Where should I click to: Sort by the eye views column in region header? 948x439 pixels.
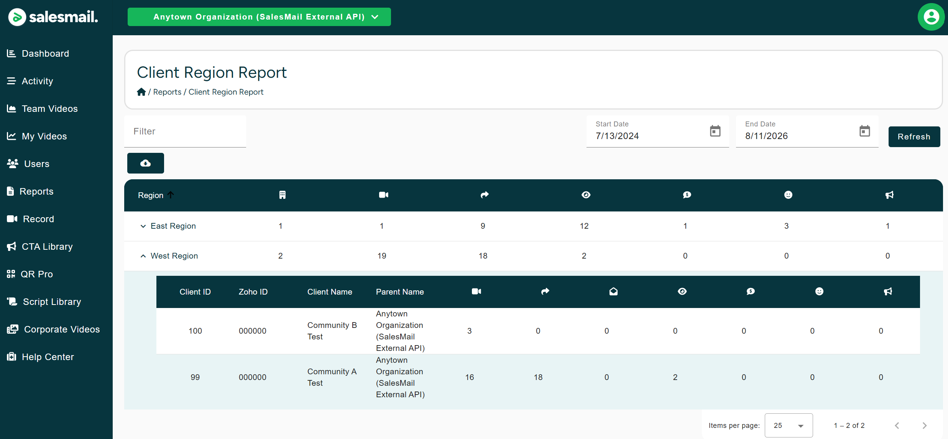click(586, 195)
